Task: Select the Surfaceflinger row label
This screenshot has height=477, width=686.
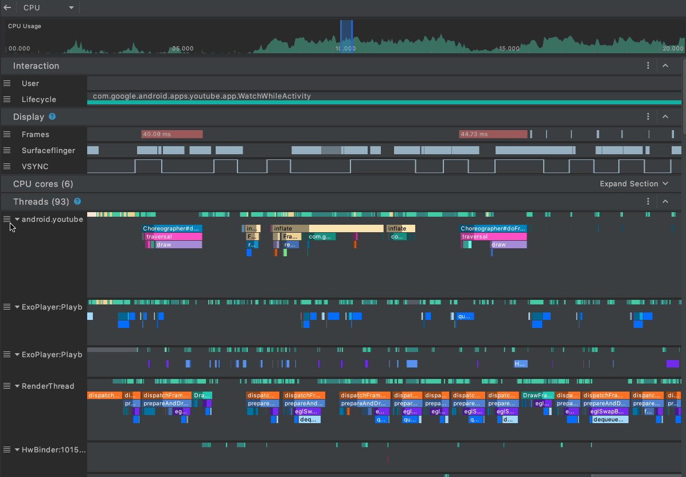Action: 49,150
